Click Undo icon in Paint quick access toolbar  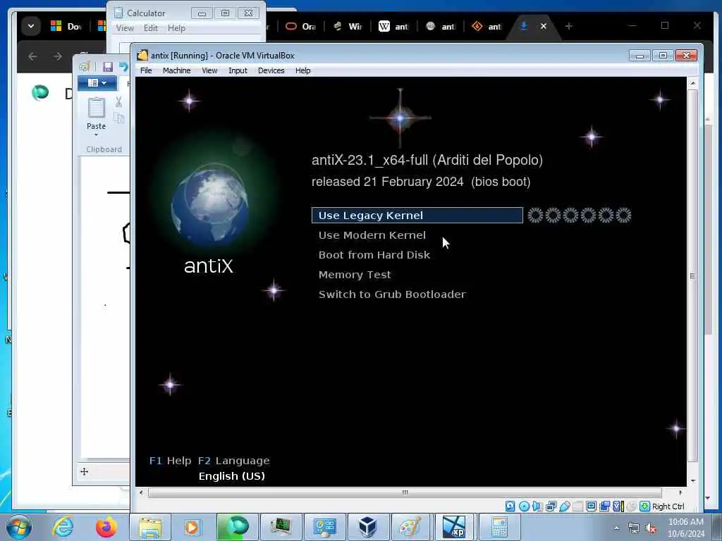123,67
